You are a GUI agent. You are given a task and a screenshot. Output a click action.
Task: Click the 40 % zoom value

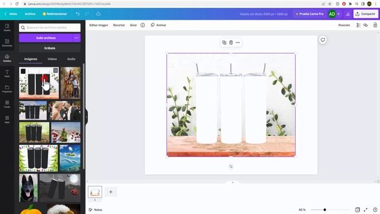[x=302, y=210]
